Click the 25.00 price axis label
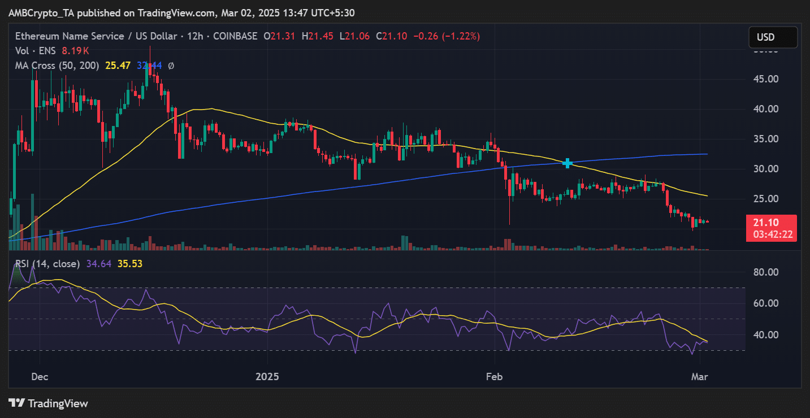The width and height of the screenshot is (810, 418). 766,199
